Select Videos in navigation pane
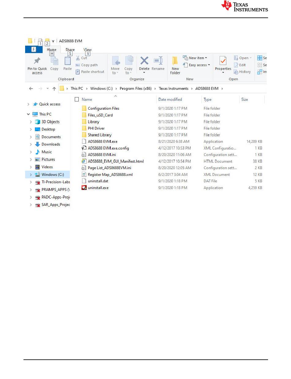291x379 pixels. click(47, 167)
